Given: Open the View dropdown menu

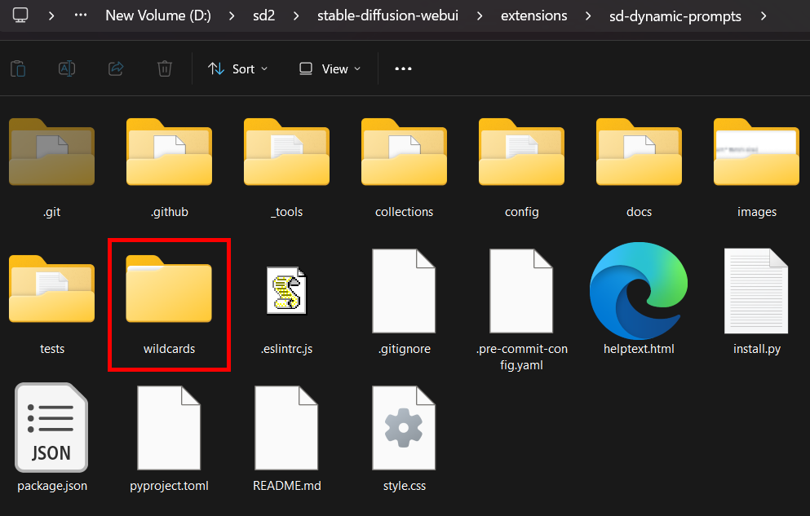Looking at the screenshot, I should point(330,68).
